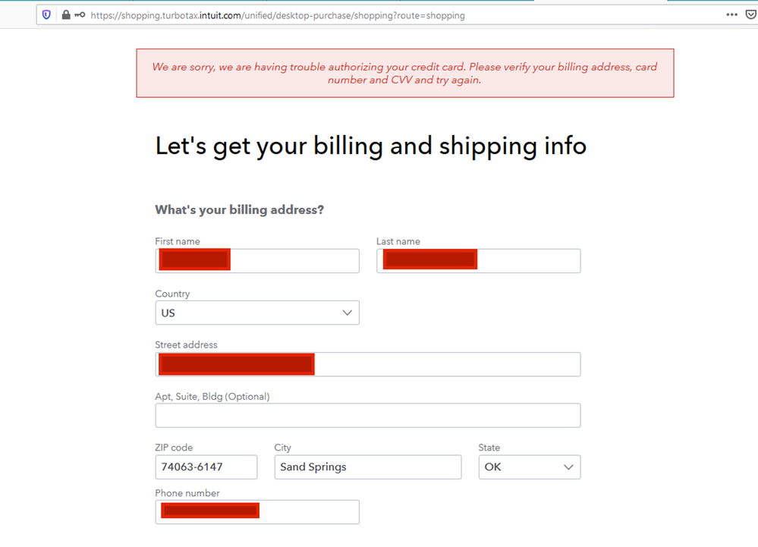Click the "Street address" field label
Screen dimensions: 758x547
pyautogui.click(x=186, y=344)
